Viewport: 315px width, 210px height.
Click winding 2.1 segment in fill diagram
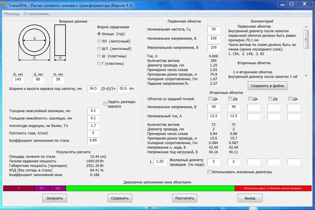pyautogui.click(x=42, y=188)
